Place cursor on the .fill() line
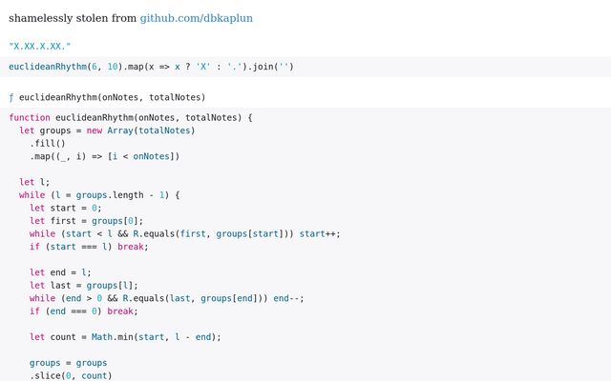The image size is (611, 381). point(47,143)
